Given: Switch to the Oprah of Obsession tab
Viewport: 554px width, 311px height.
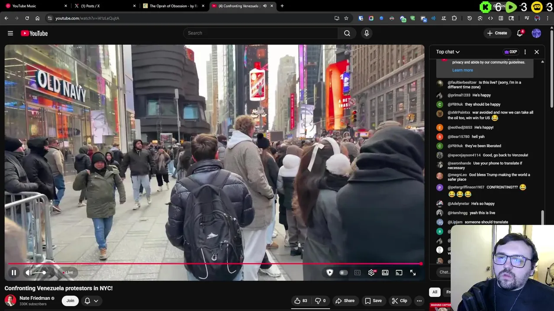Looking at the screenshot, I should [173, 6].
